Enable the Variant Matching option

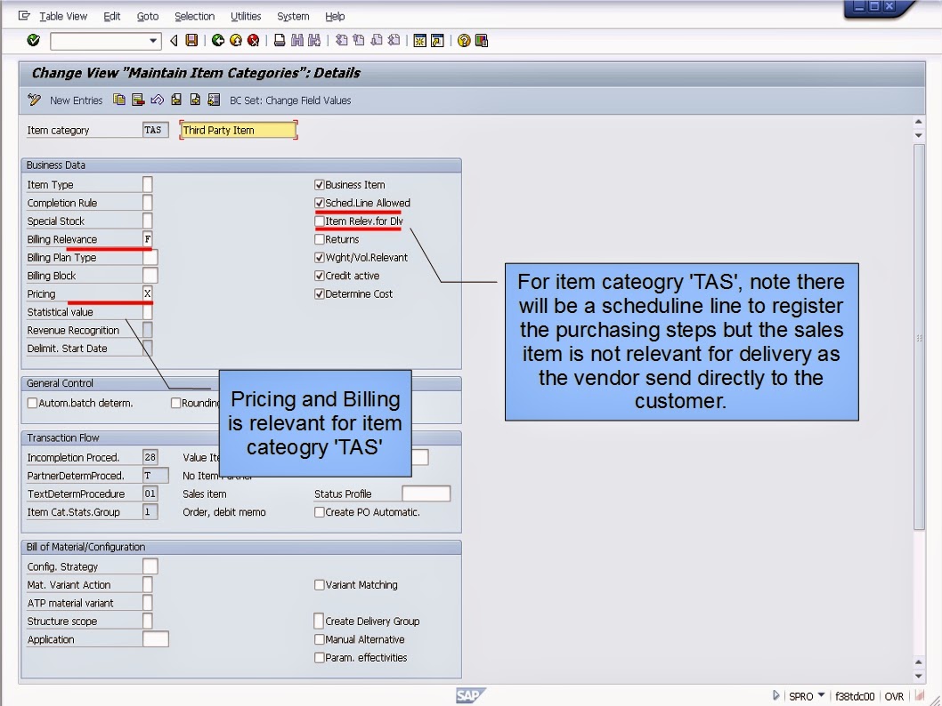coord(319,584)
